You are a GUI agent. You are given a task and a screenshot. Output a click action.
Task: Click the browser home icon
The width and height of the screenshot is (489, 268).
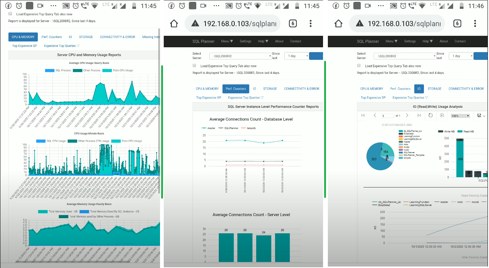pyautogui.click(x=338, y=23)
